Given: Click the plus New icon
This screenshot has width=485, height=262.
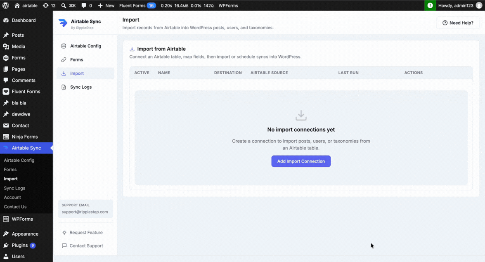Looking at the screenshot, I should click(x=100, y=5).
